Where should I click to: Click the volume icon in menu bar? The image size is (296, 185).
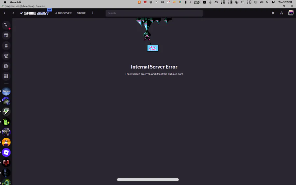click(x=261, y=2)
